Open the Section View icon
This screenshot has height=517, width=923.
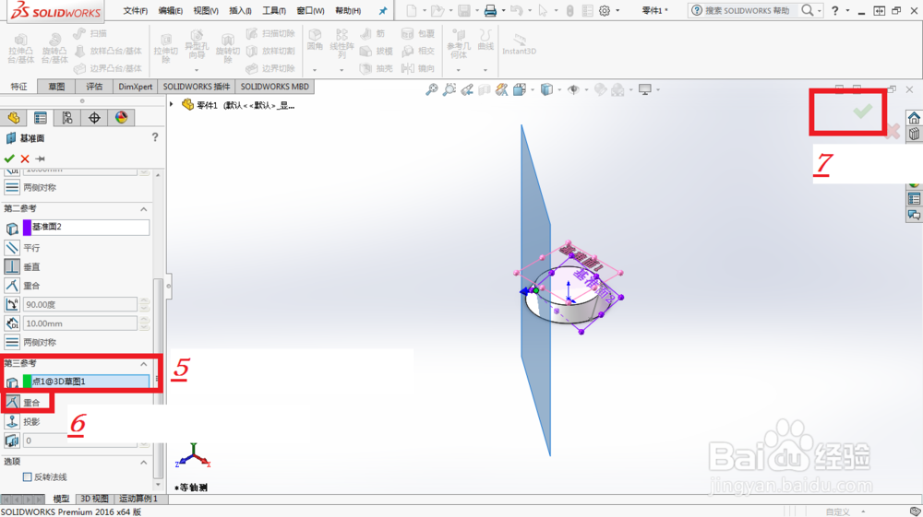(x=485, y=89)
